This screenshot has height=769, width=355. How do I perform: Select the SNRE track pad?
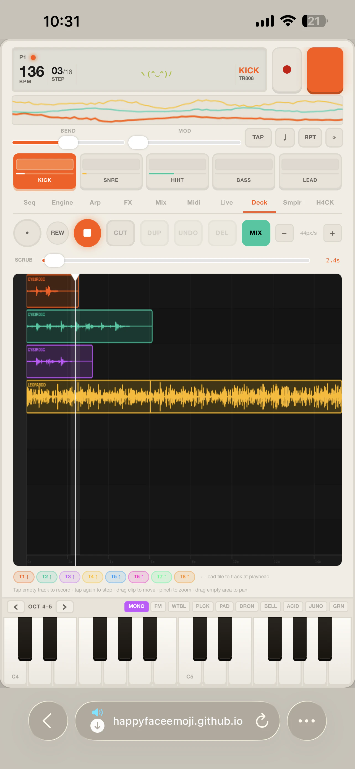coord(111,172)
